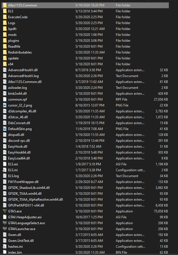Click the Gwen.dll file icon

5,235
